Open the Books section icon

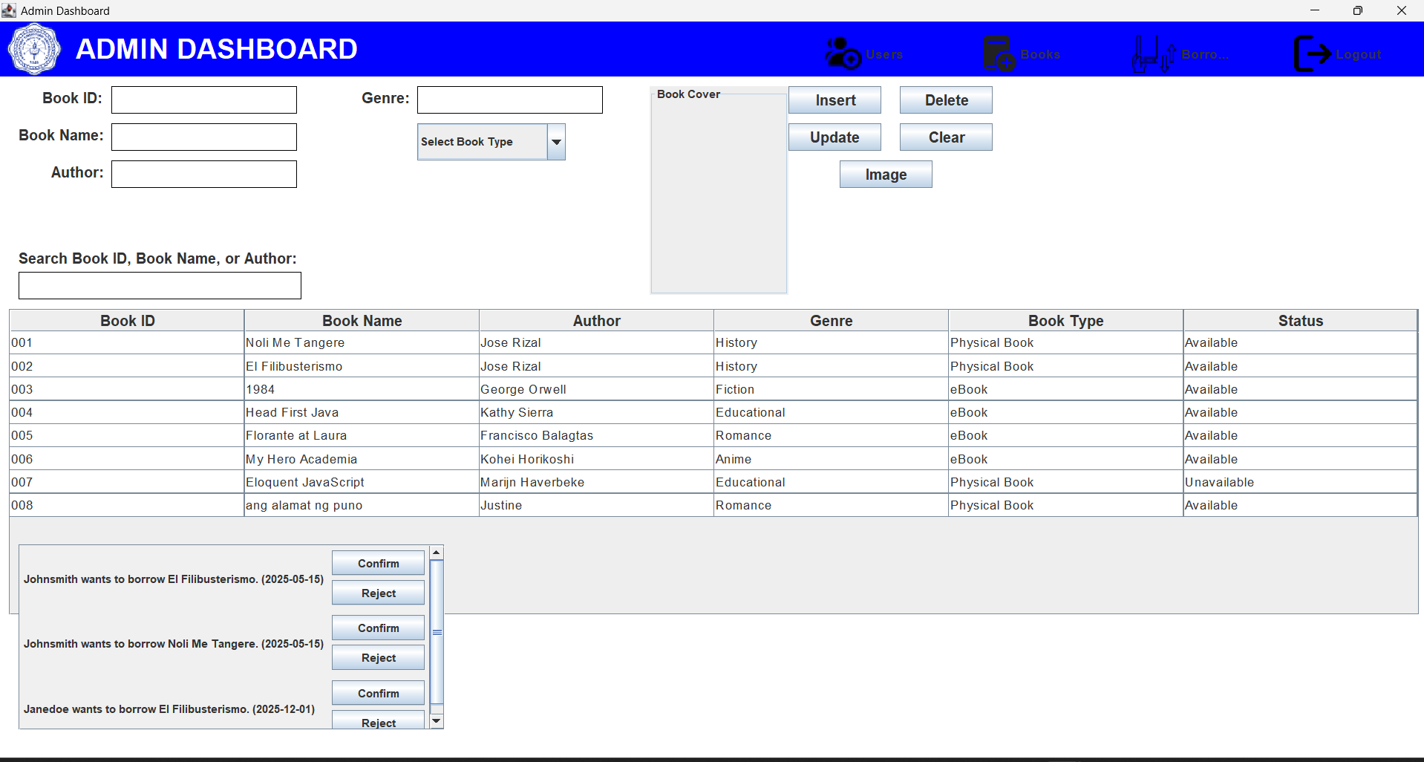pyautogui.click(x=999, y=53)
